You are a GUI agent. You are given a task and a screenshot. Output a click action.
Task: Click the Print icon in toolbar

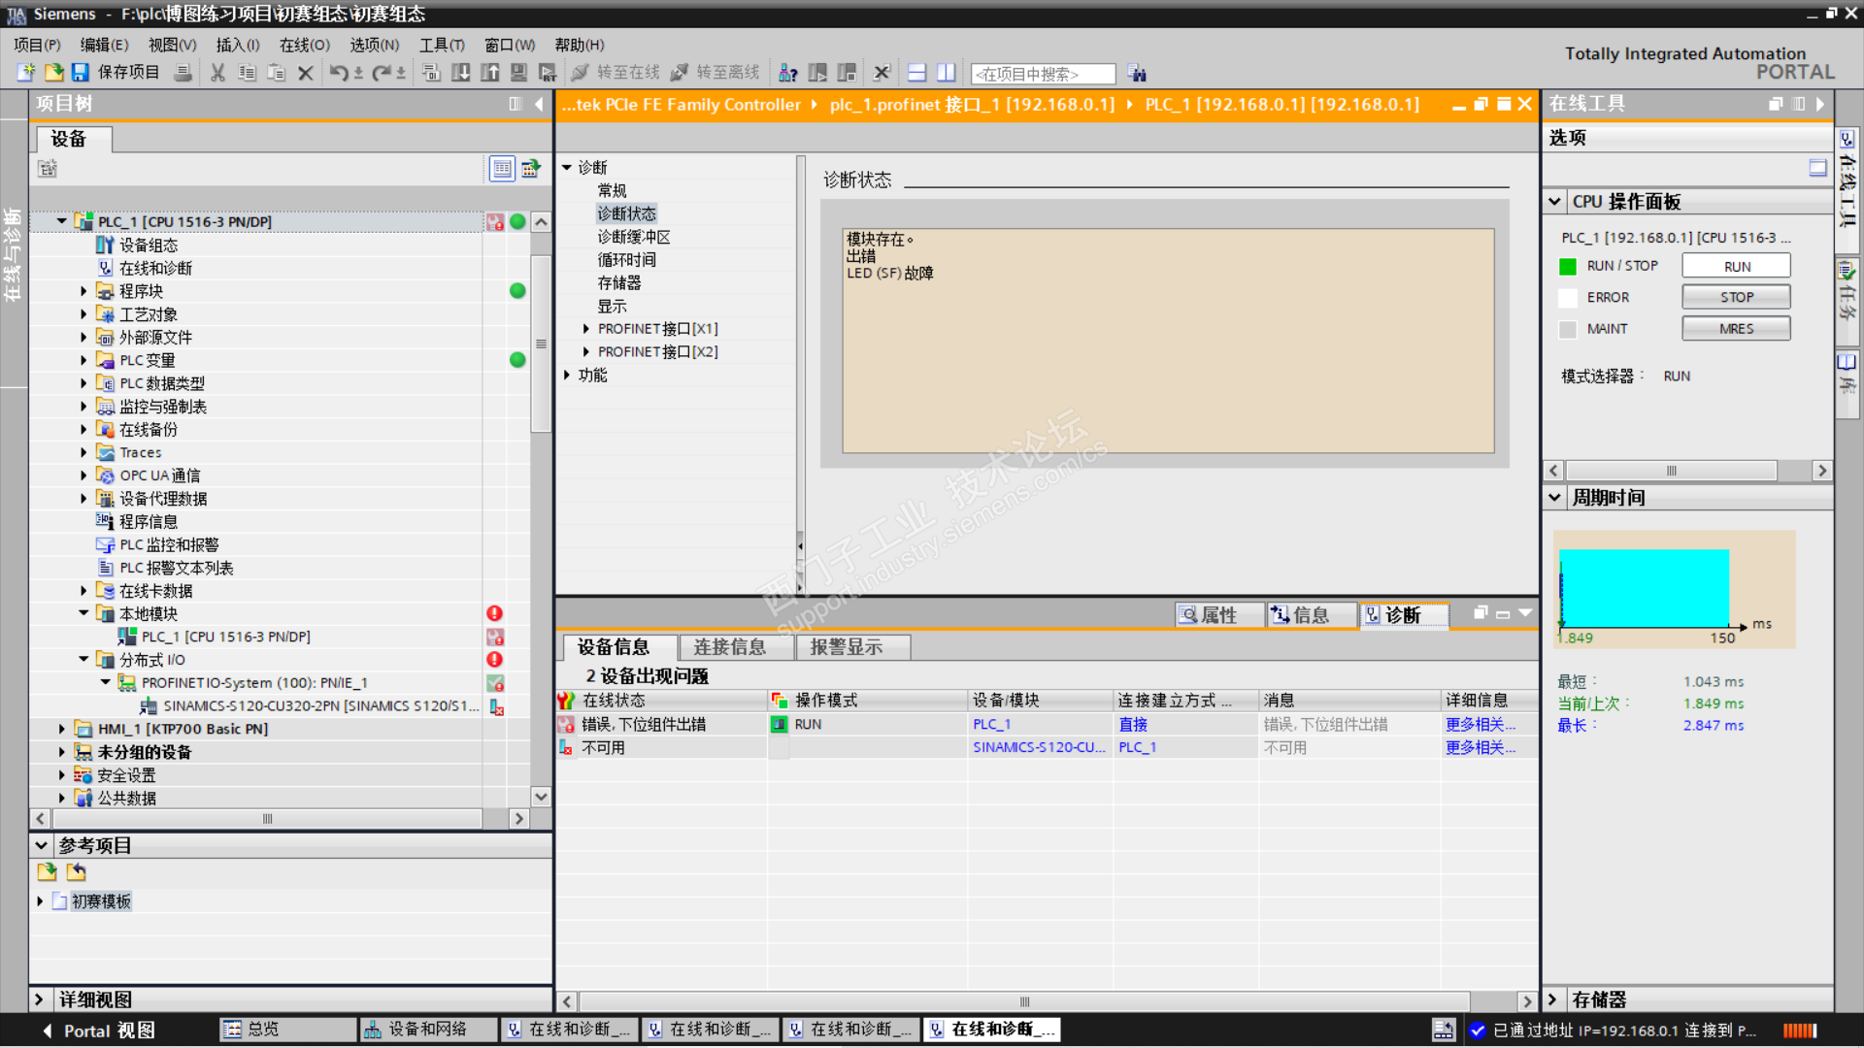pyautogui.click(x=183, y=73)
